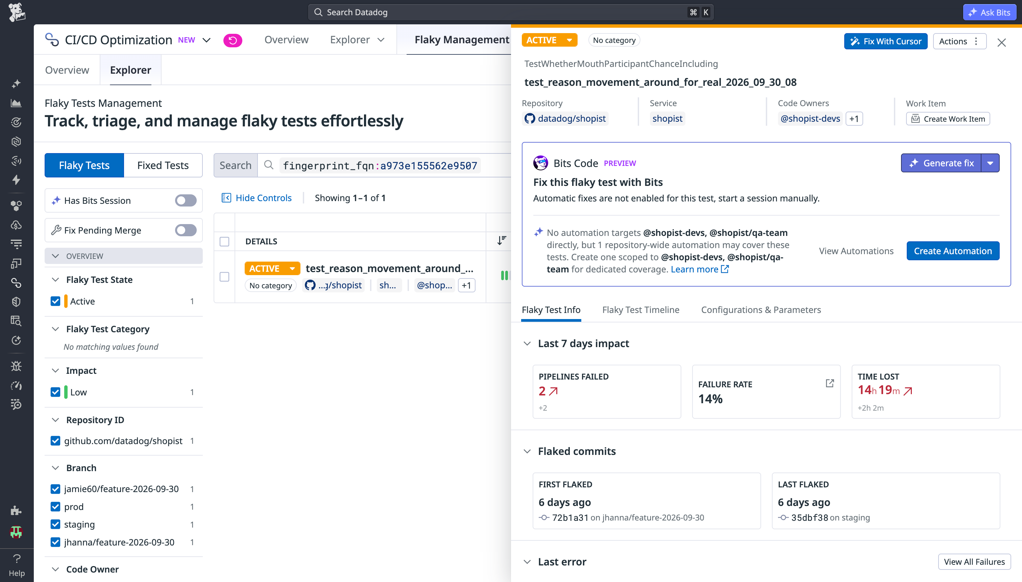Select the test_reason_movement_around row checkbox
Image resolution: width=1022 pixels, height=582 pixels.
pyautogui.click(x=225, y=276)
